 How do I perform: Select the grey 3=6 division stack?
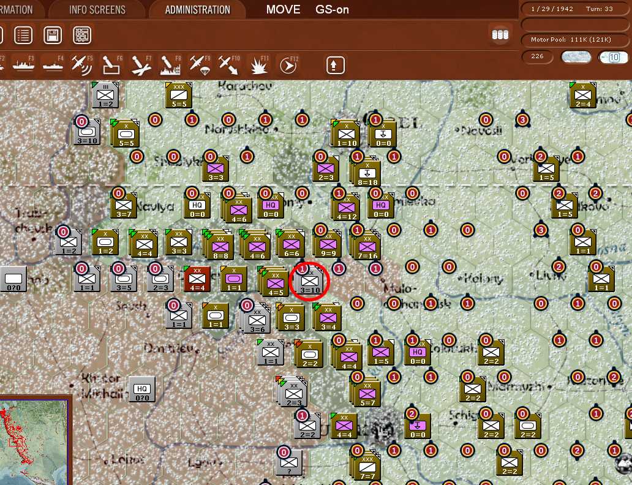point(257,319)
